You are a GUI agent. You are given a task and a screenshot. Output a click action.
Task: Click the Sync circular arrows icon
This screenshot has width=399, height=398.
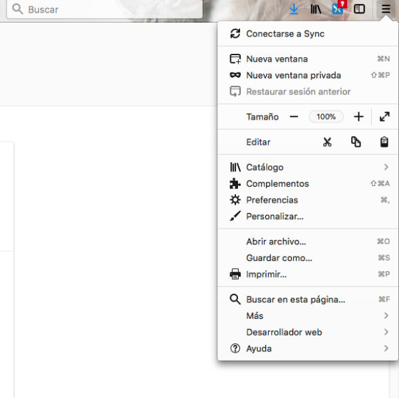(235, 33)
